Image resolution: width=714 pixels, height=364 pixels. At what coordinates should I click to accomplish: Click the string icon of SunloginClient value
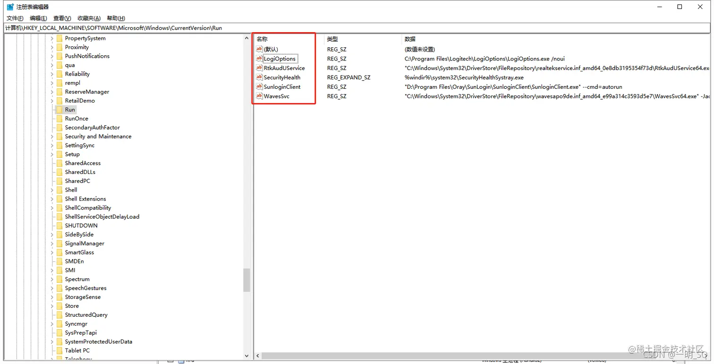click(259, 87)
